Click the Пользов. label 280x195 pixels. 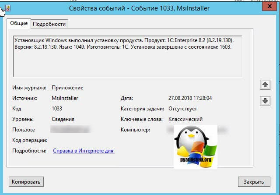click(x=24, y=130)
